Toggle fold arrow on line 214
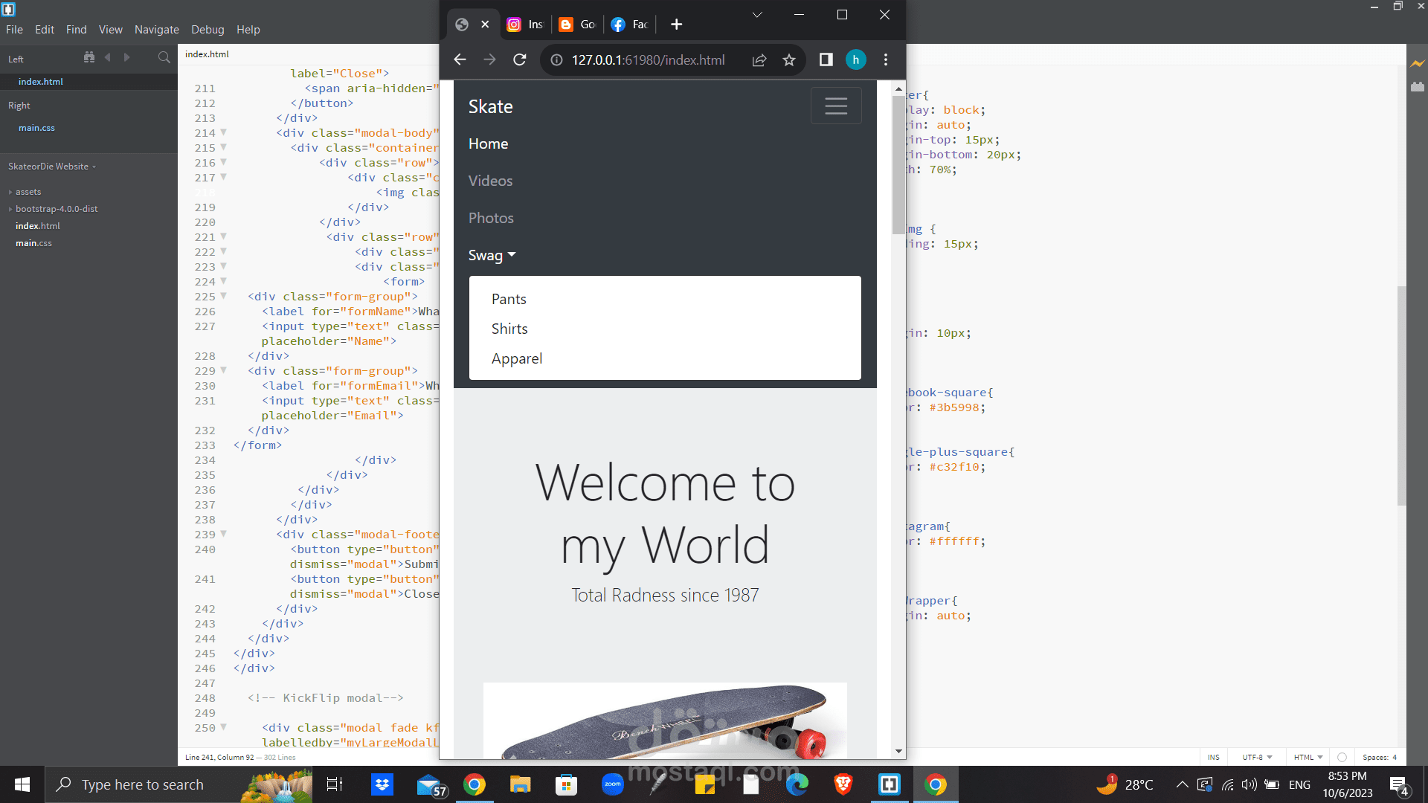This screenshot has width=1428, height=803. [223, 132]
